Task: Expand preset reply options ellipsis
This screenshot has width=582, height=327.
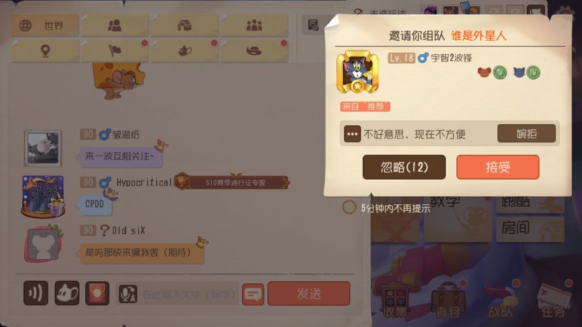Action: point(352,134)
